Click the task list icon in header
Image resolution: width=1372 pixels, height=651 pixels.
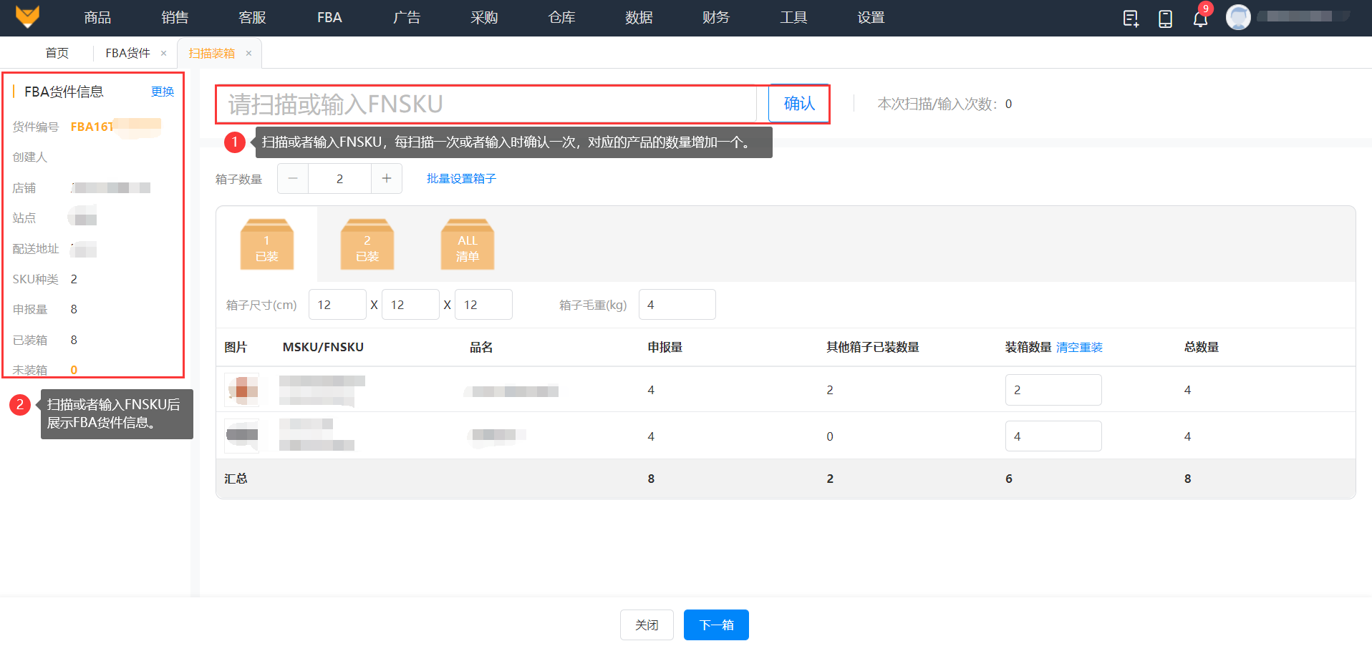tap(1130, 19)
